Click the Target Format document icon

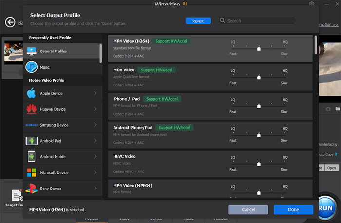[x=17, y=195]
